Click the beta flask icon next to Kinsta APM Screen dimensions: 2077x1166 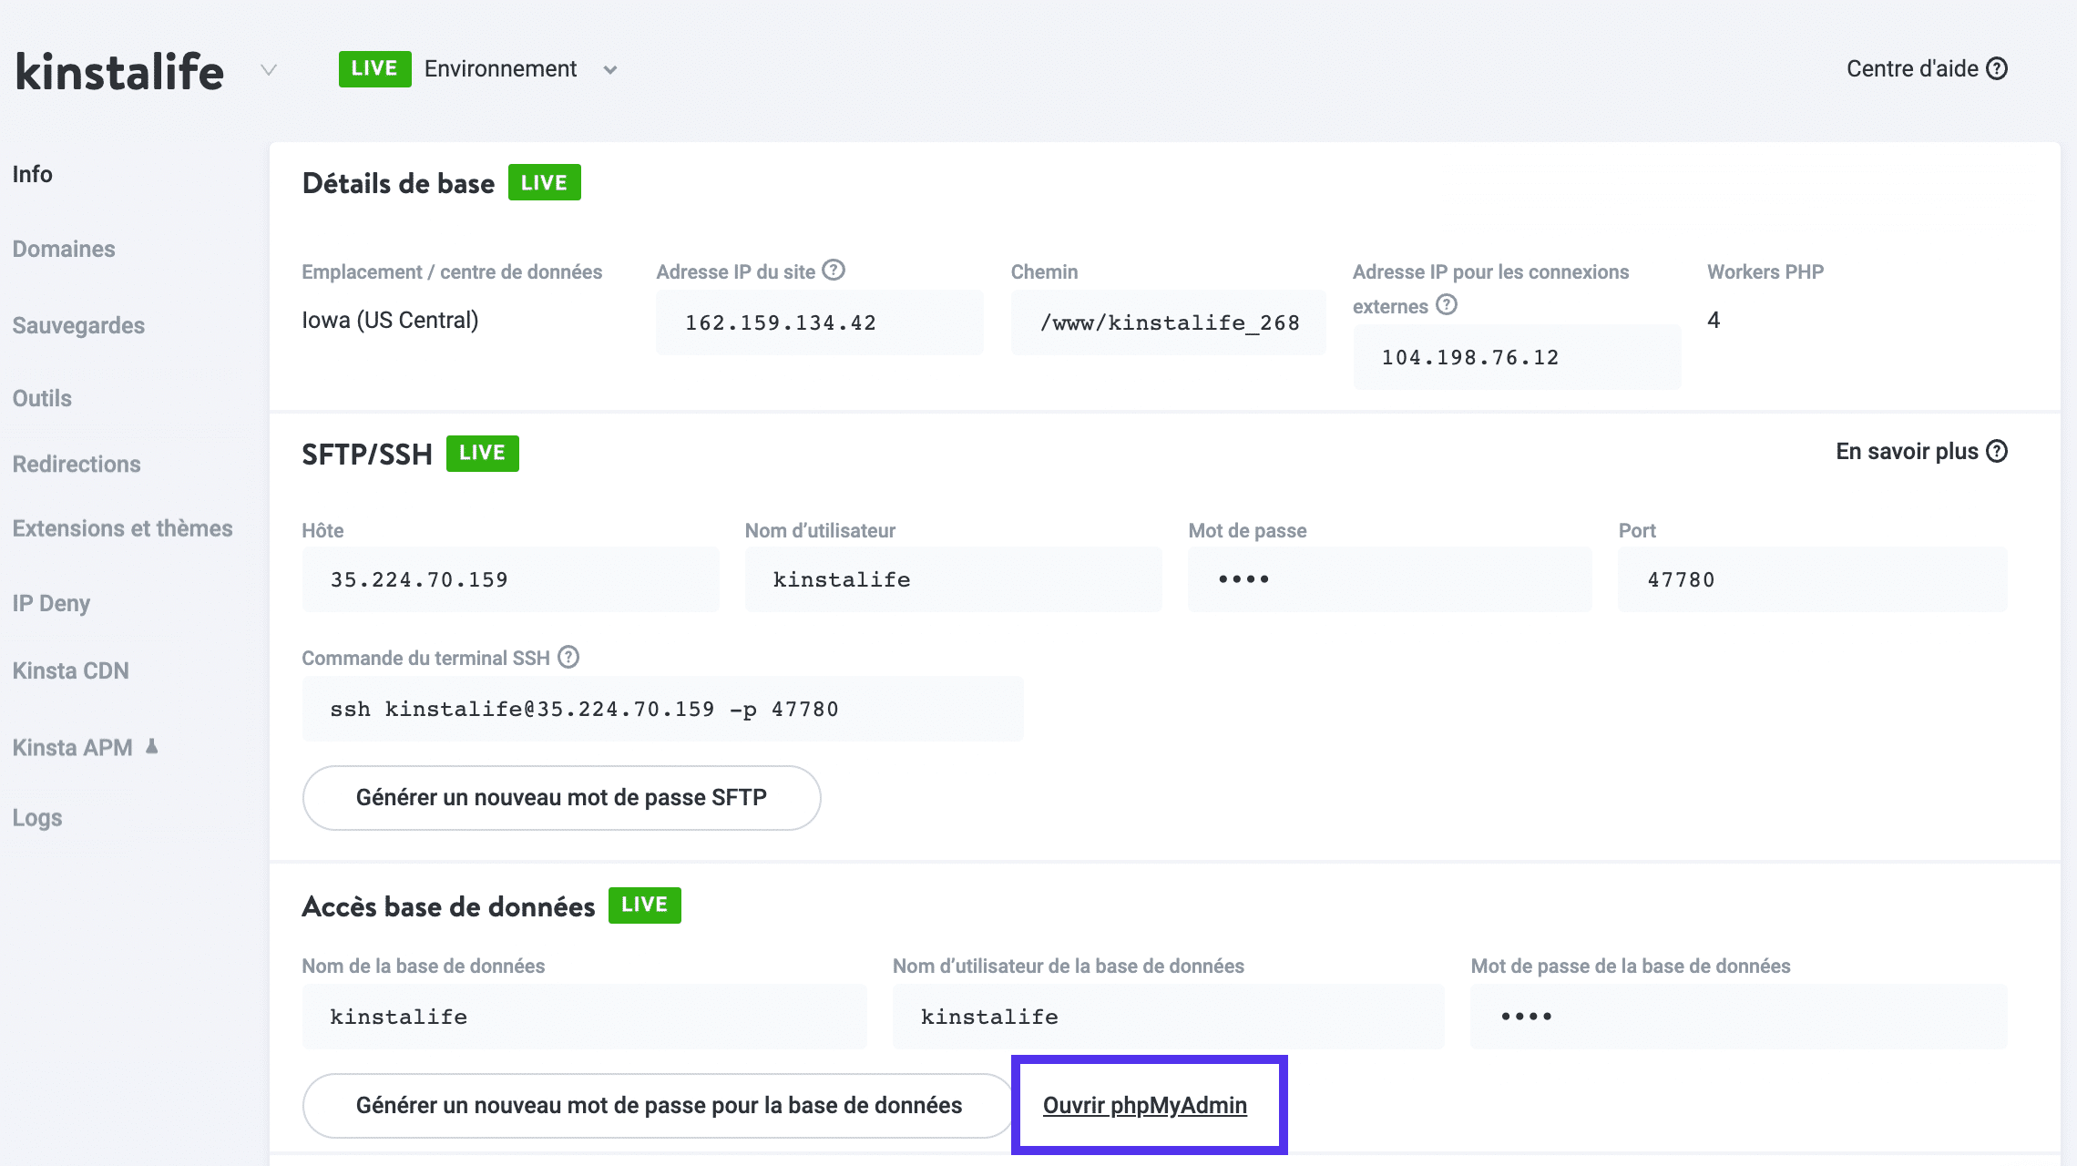[x=152, y=747]
